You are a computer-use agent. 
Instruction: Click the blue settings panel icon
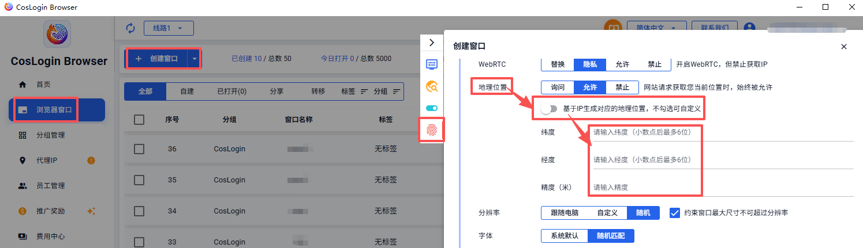click(x=431, y=64)
